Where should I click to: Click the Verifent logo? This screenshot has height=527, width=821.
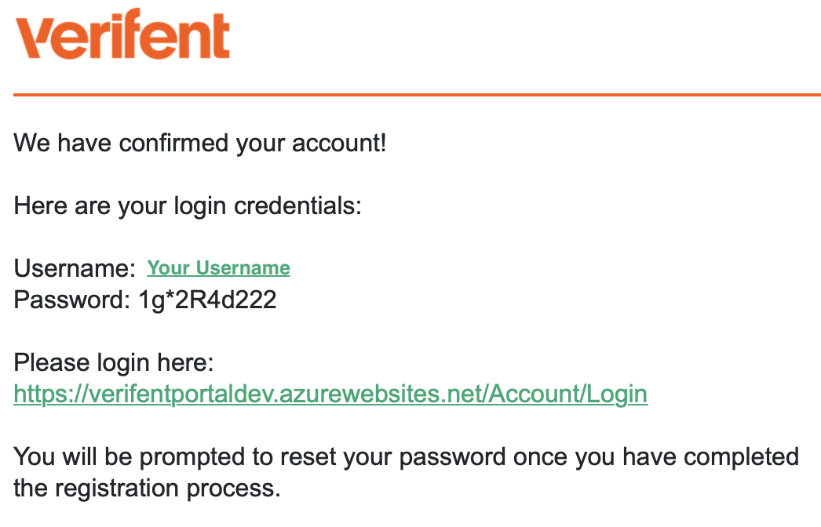(122, 35)
